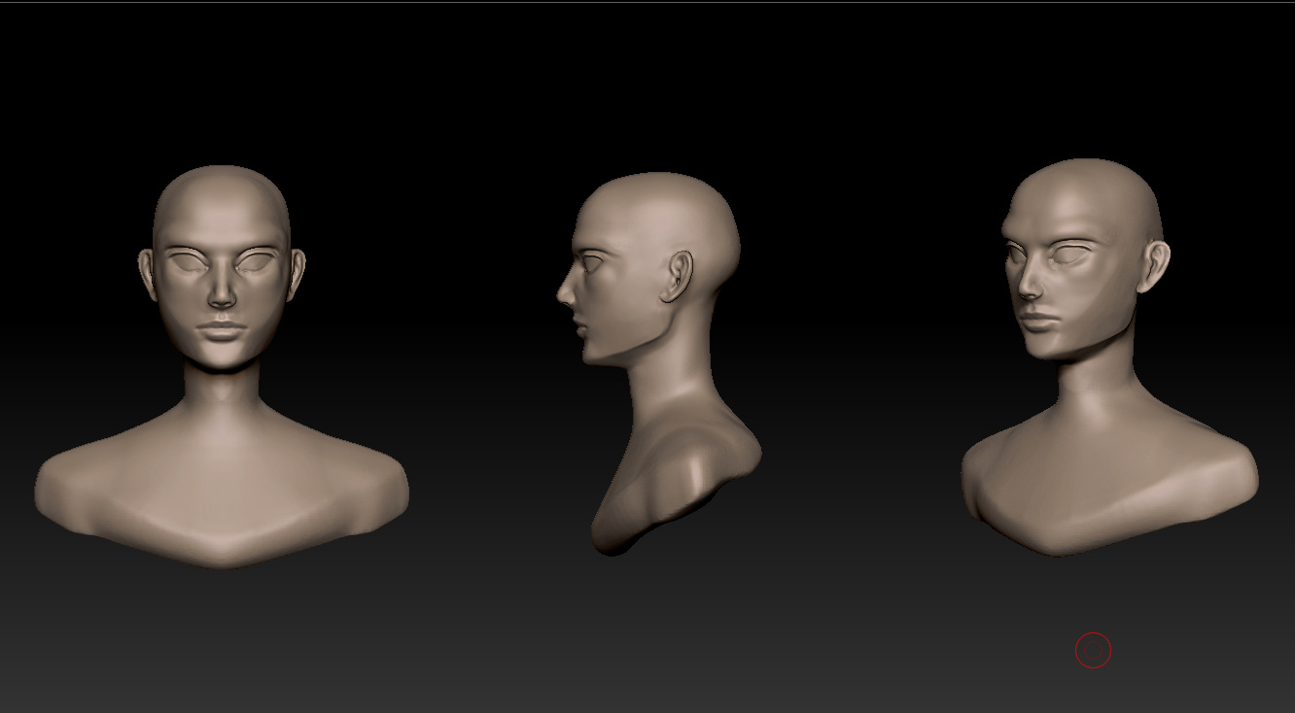Click the front-view bust's lips
1295x713 pixels.
click(x=222, y=330)
